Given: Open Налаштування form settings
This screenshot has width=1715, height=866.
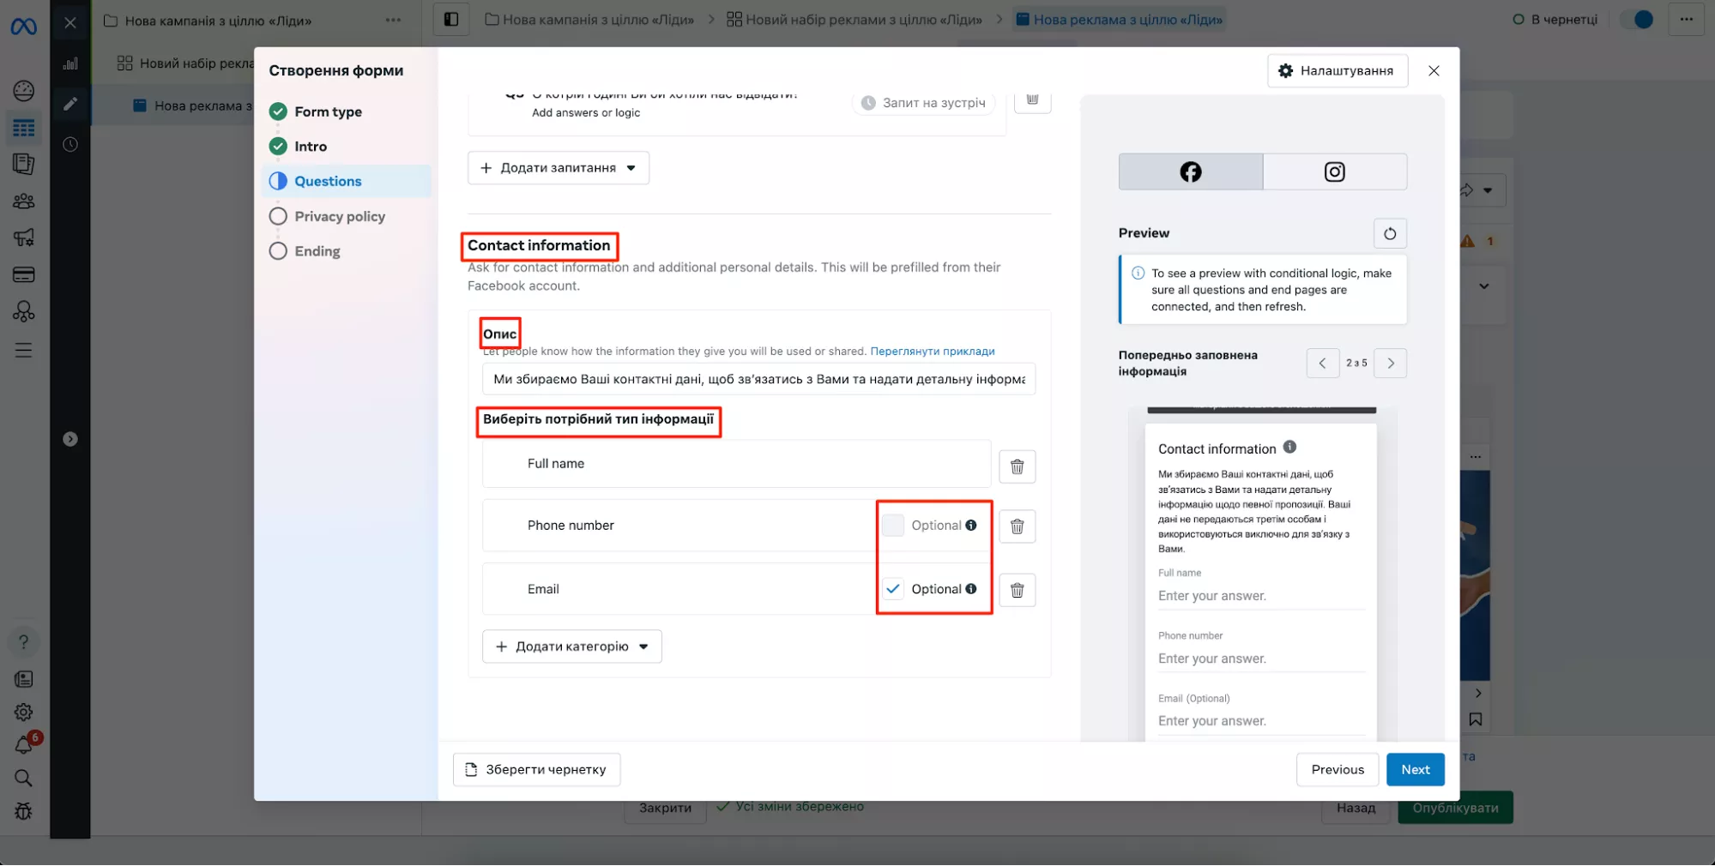Looking at the screenshot, I should point(1337,70).
